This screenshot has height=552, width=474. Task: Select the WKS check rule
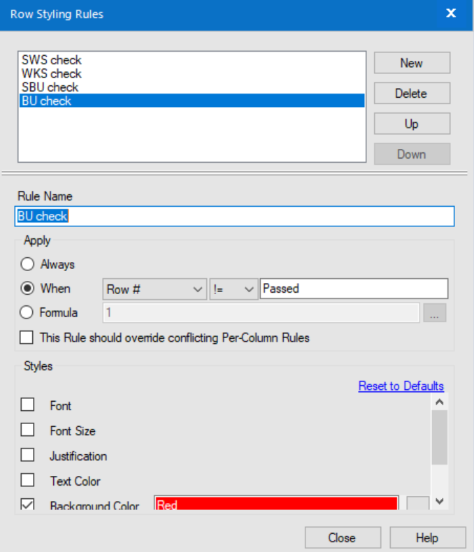(x=51, y=73)
